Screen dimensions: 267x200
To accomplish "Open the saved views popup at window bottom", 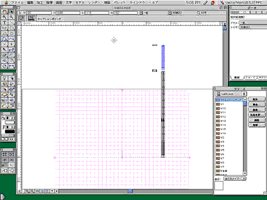I will point(52,191).
